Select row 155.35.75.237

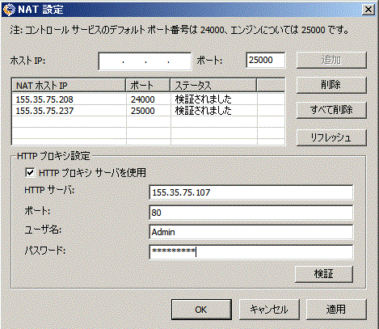click(x=148, y=111)
